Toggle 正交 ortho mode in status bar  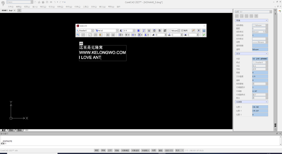pos(110,150)
